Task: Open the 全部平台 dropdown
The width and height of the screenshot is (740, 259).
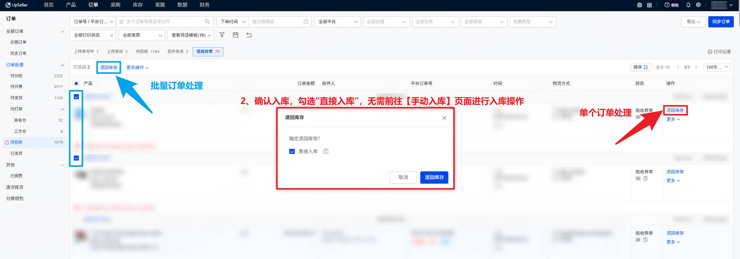Action: pos(338,22)
